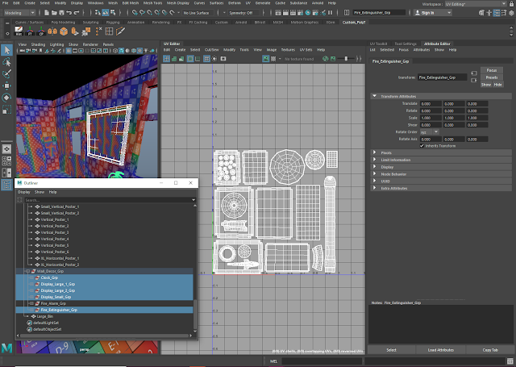
Task: Click the Presets button
Action: click(491, 77)
